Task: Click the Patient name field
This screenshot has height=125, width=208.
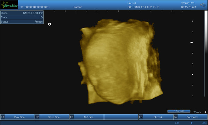Action: pos(78,7)
